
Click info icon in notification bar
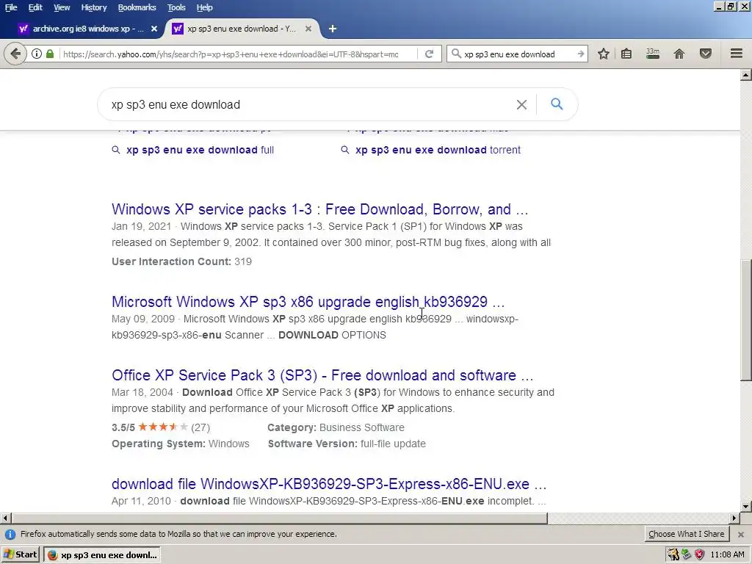click(10, 535)
